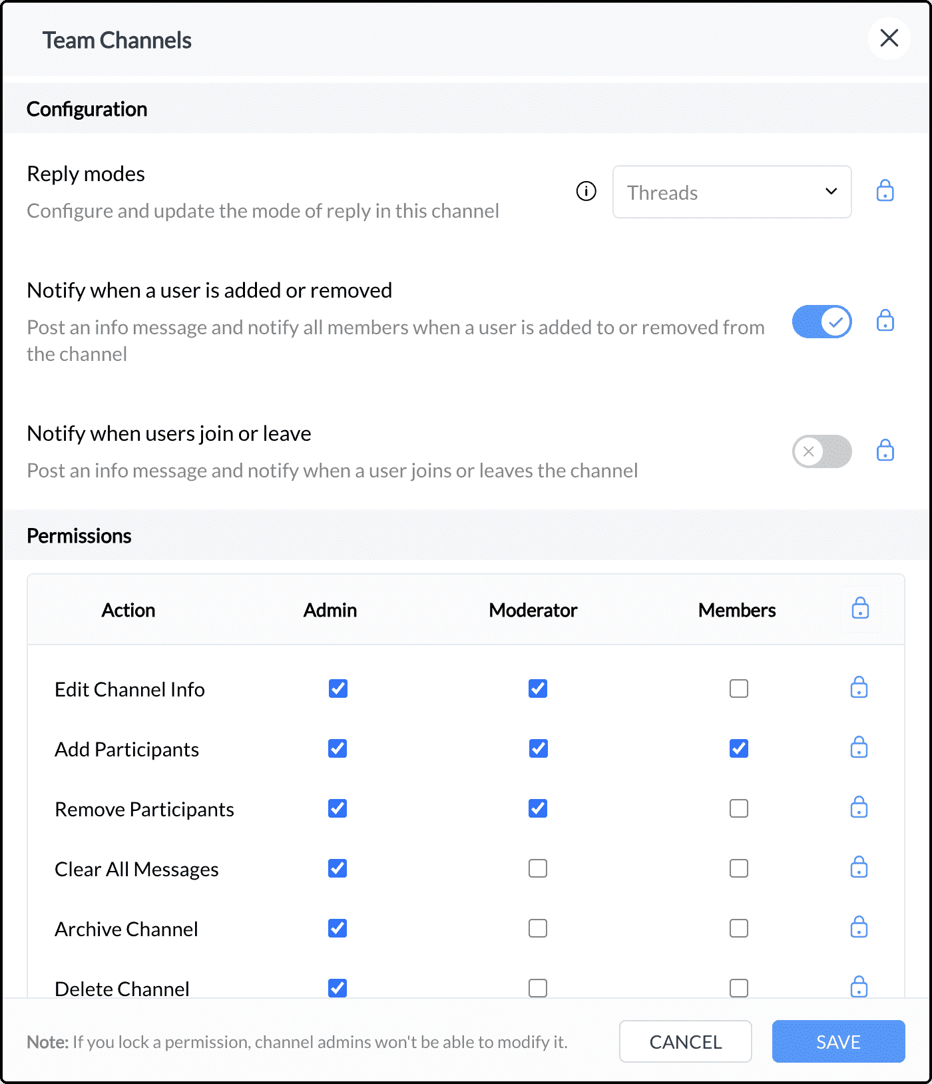This screenshot has height=1084, width=932.
Task: Check Moderator box for Clear All Messages
Action: (538, 868)
